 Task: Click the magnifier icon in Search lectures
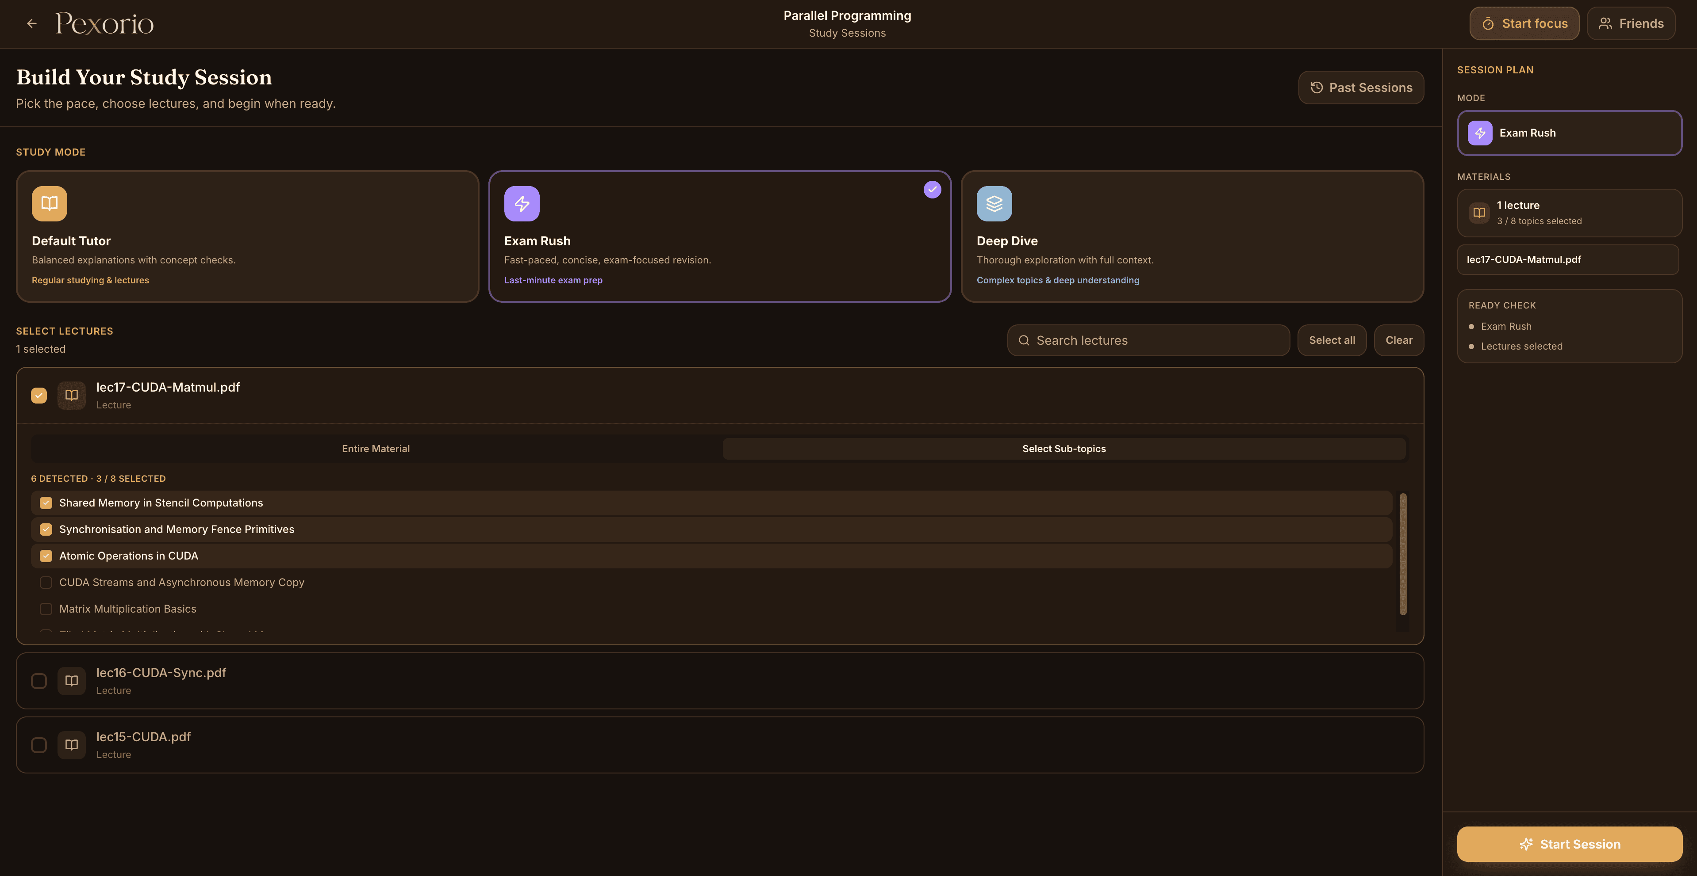(1024, 340)
